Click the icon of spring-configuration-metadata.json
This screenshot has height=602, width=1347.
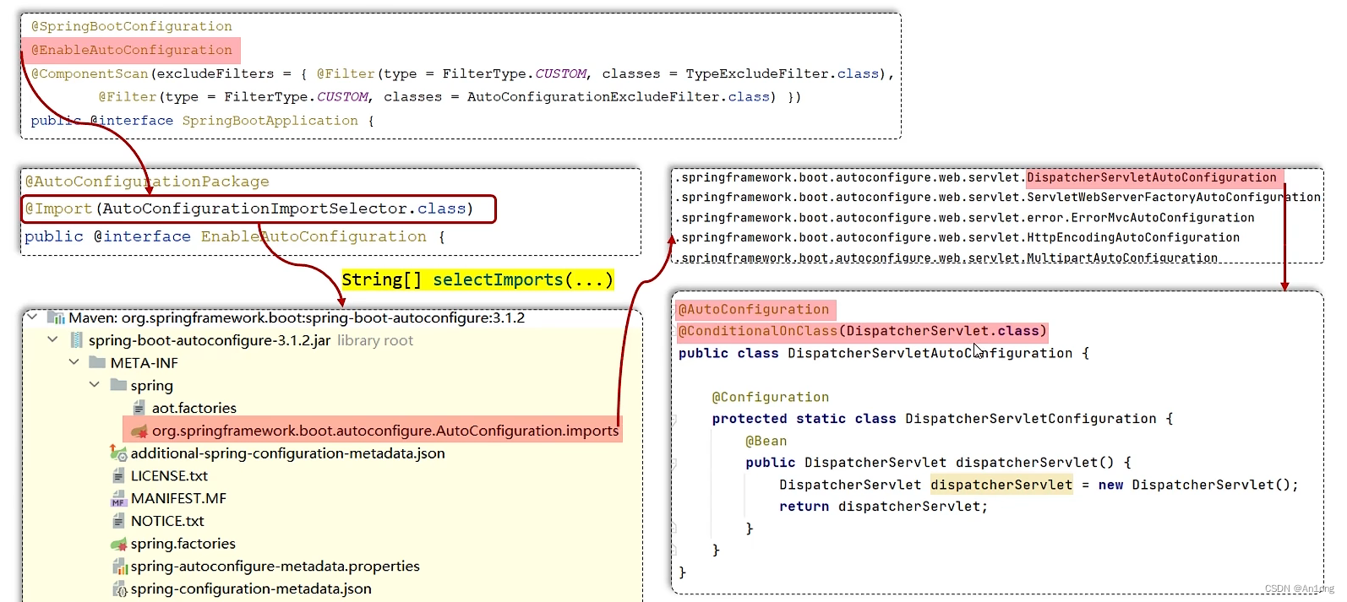[120, 589]
